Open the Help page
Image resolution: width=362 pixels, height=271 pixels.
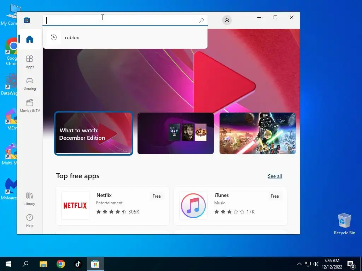pos(30,221)
